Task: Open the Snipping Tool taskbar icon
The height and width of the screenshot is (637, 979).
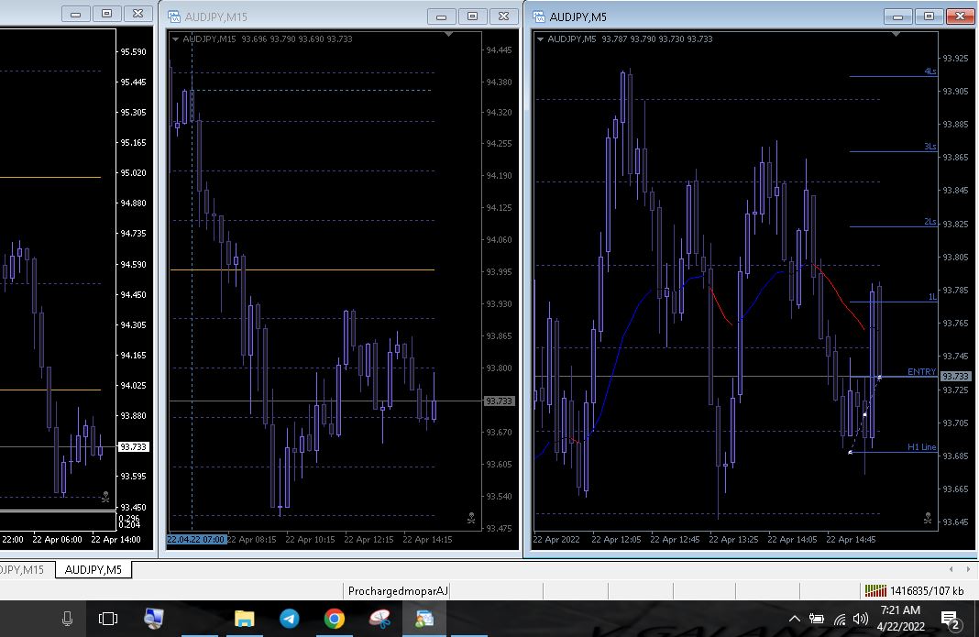Action: [x=379, y=619]
